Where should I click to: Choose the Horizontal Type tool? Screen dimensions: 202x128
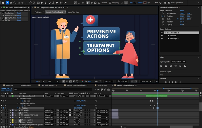point(45,3)
